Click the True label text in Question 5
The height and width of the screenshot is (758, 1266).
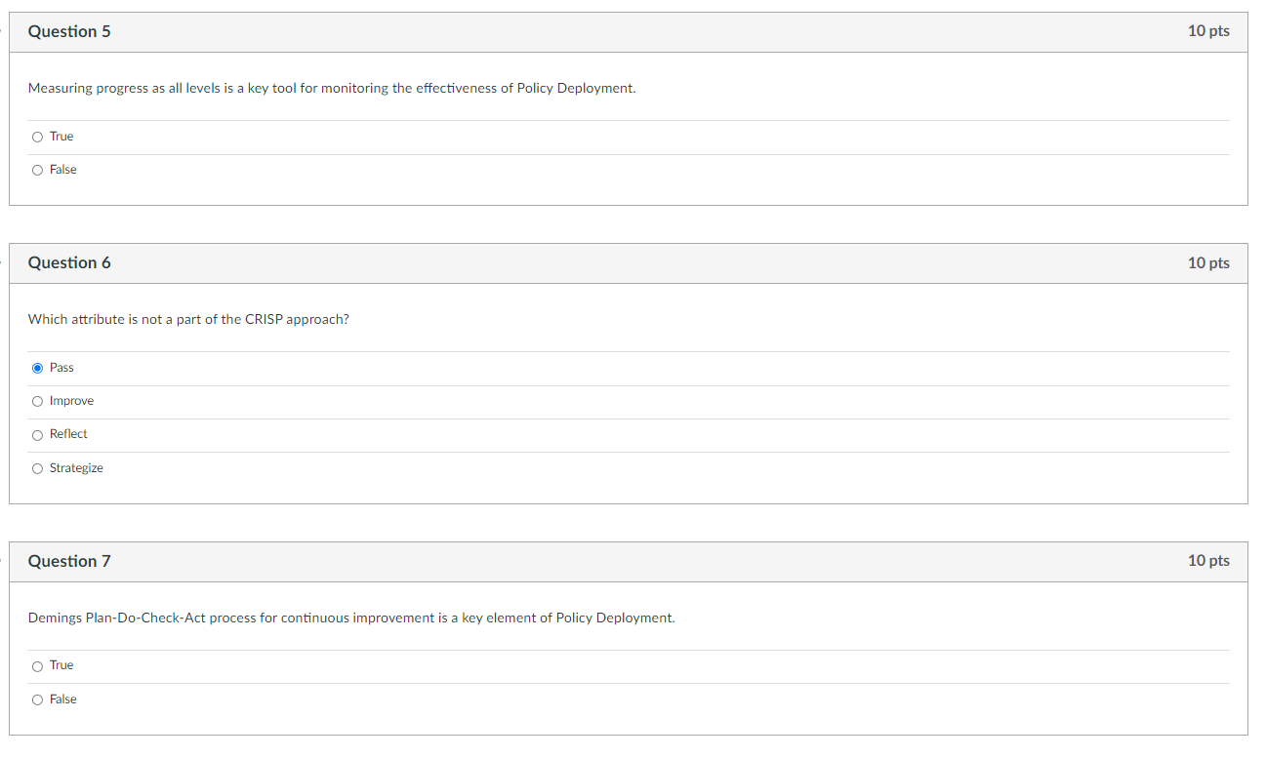tap(61, 137)
